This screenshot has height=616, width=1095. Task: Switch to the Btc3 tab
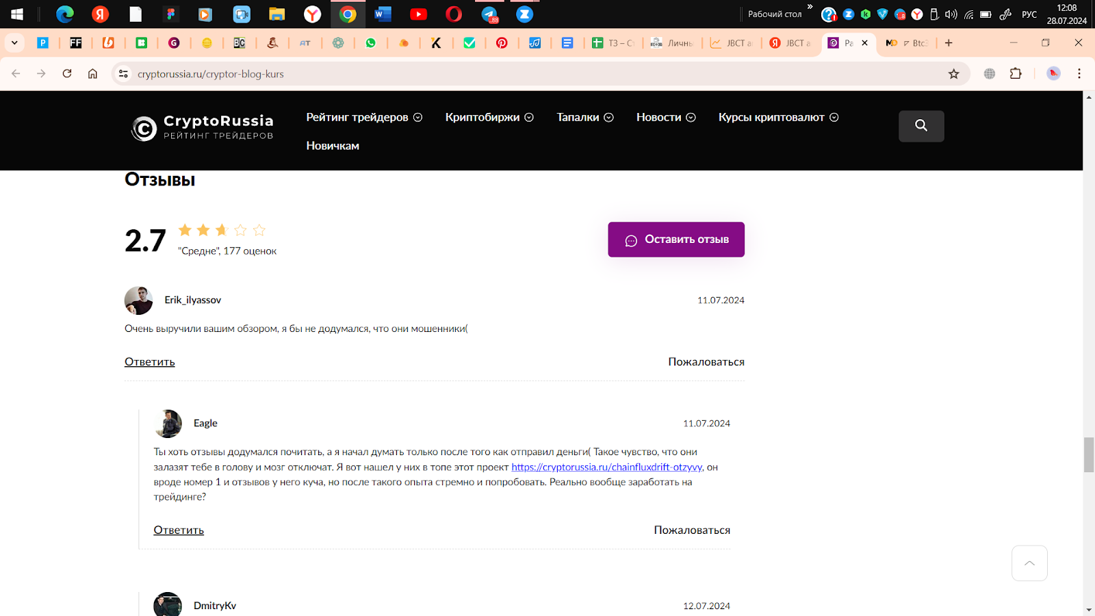(x=907, y=42)
